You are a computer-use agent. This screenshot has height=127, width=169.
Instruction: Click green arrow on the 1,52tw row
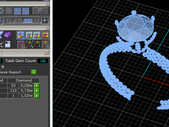point(37,96)
